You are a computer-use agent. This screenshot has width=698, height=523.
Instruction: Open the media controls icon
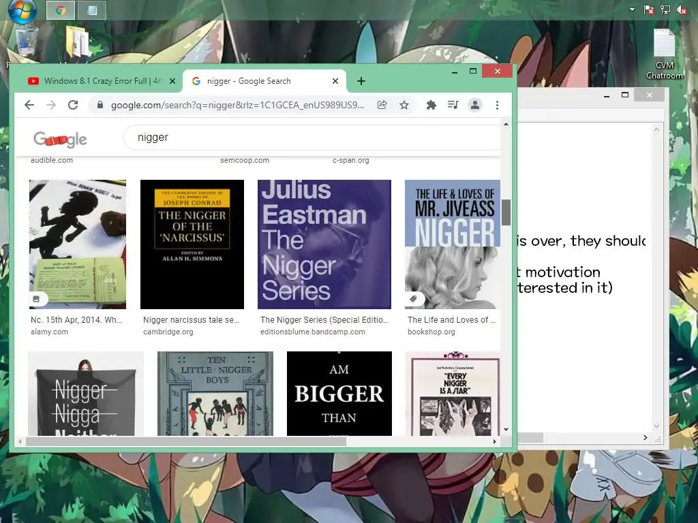[x=453, y=105]
